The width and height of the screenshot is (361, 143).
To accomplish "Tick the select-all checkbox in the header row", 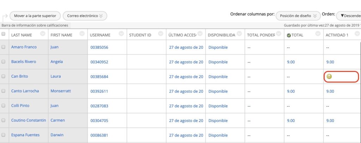I will 4,34.
